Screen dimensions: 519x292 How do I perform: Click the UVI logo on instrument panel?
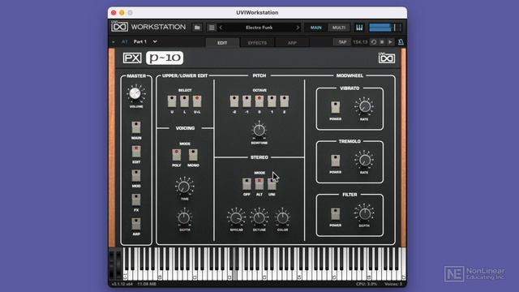387,58
